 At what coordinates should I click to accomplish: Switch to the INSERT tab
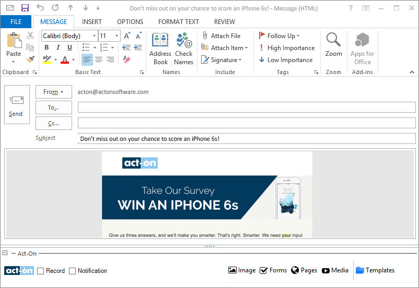91,21
